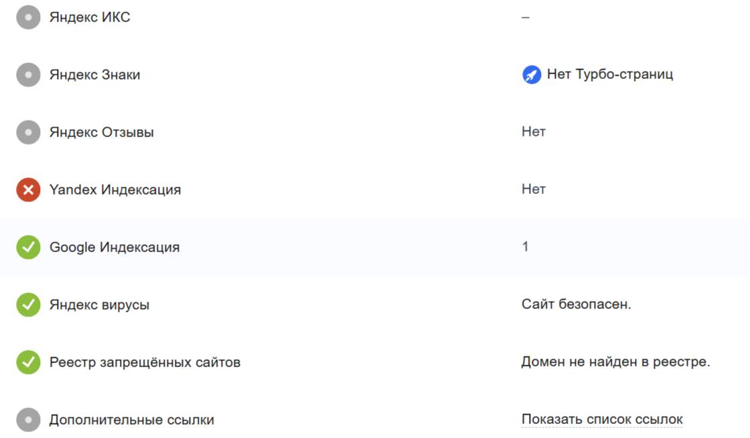This screenshot has width=750, height=438.
Task: Expand the Показать список ссылок link
Action: point(602,420)
